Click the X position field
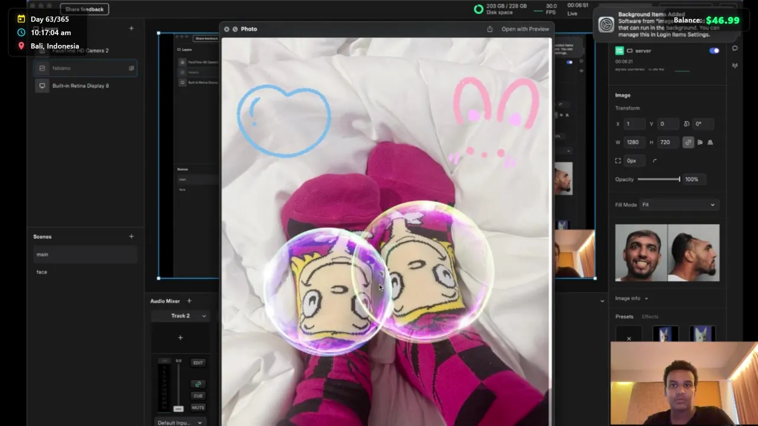Screen dimensions: 758x426 click(635, 124)
